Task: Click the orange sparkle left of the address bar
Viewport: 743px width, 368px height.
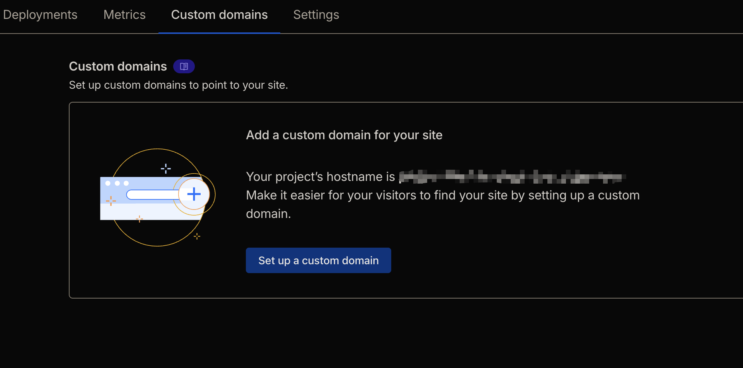Action: click(111, 201)
